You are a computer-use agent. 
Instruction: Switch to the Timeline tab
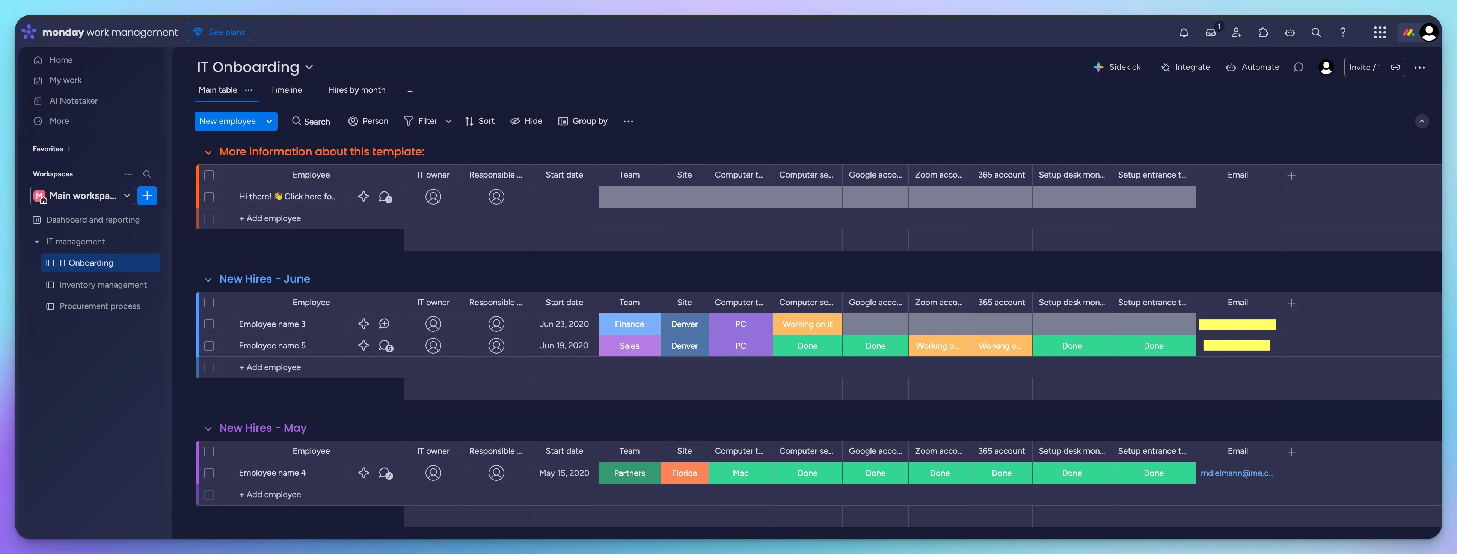pyautogui.click(x=286, y=90)
